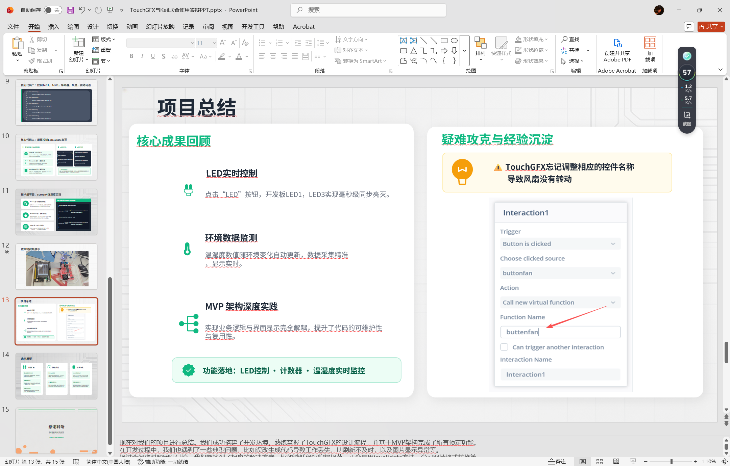Click the zoom slider handle
The width and height of the screenshot is (730, 466).
(672, 461)
